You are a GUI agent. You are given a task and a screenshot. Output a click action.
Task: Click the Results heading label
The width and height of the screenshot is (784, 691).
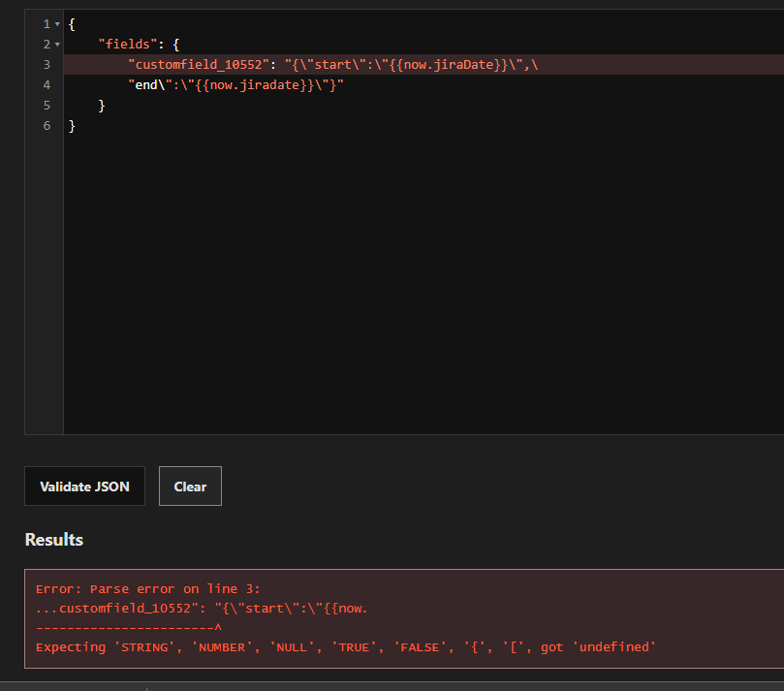click(x=53, y=540)
